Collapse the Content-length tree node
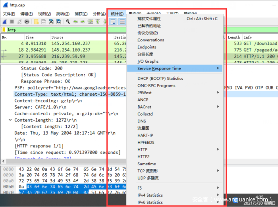Image resolution: width=278 pixels, height=207 pixels. coord(10,120)
